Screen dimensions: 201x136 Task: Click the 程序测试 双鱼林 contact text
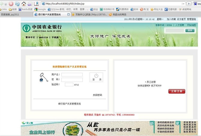point(109,115)
